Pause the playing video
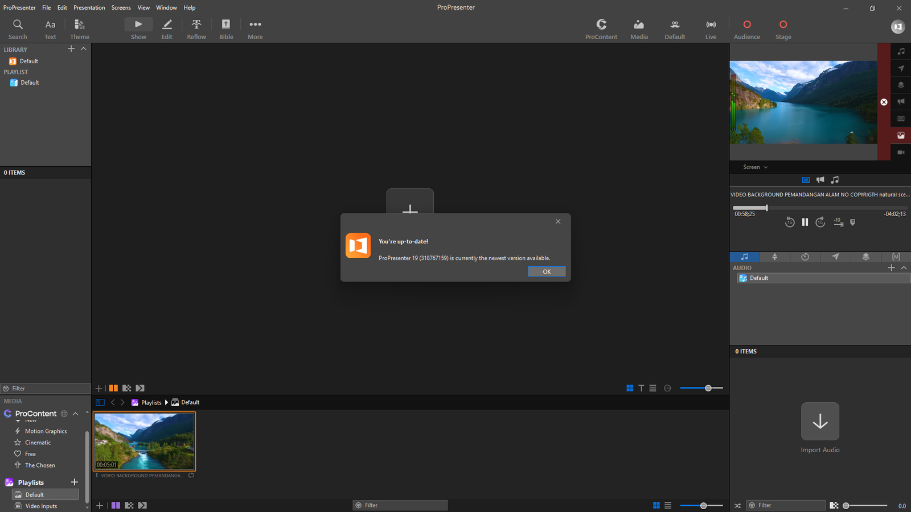Viewport: 911px width, 512px height. tap(805, 222)
